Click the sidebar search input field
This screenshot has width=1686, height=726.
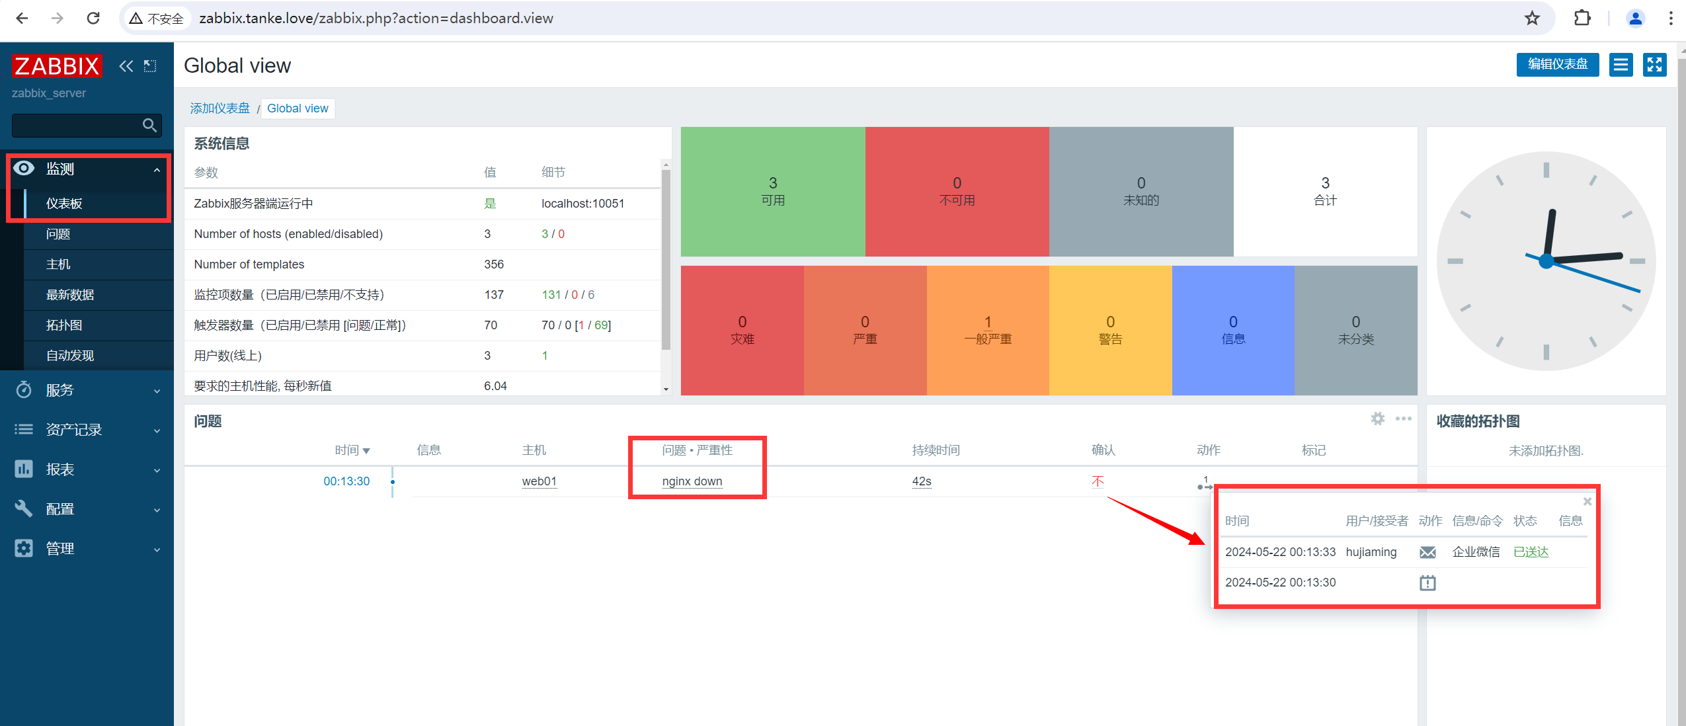pyautogui.click(x=74, y=125)
